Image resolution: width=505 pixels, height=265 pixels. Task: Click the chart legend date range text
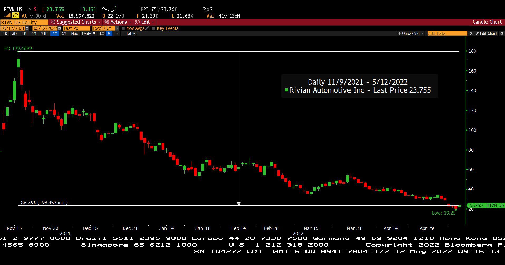pos(358,82)
